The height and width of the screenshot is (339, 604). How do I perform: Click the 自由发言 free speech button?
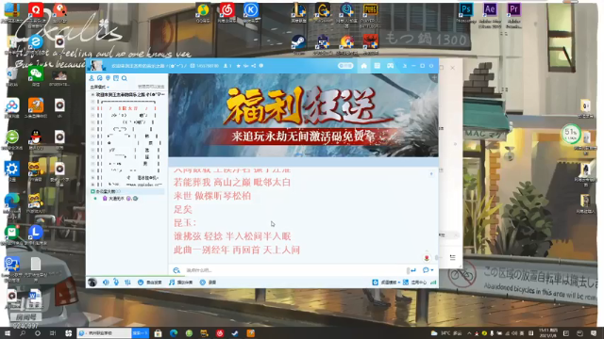[150, 282]
